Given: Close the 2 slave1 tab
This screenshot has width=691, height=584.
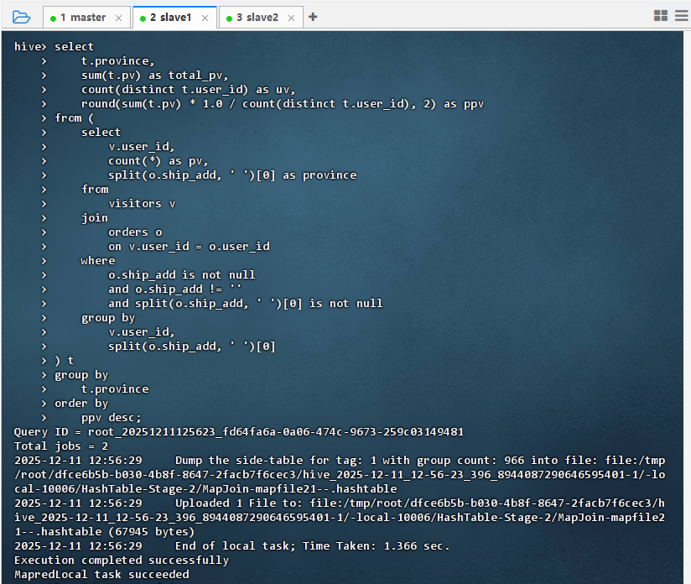Looking at the screenshot, I should (205, 18).
